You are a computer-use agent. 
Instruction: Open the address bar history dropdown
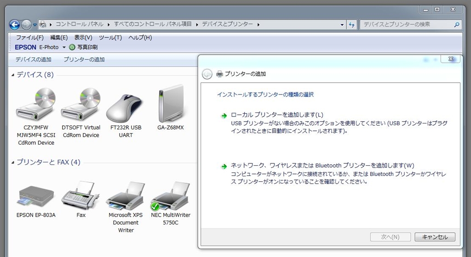[x=342, y=25]
